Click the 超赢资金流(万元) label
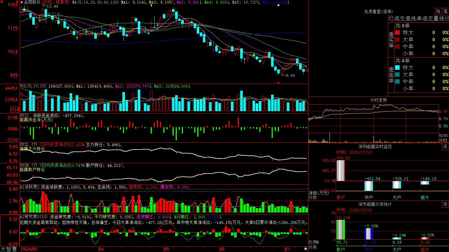 point(36,120)
